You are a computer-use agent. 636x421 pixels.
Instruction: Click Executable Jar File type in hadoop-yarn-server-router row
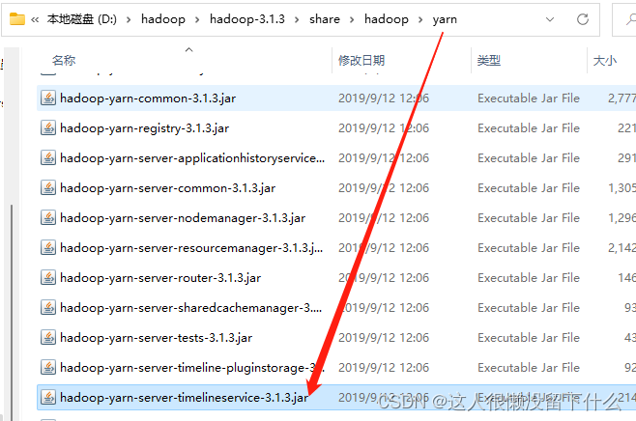(x=529, y=277)
